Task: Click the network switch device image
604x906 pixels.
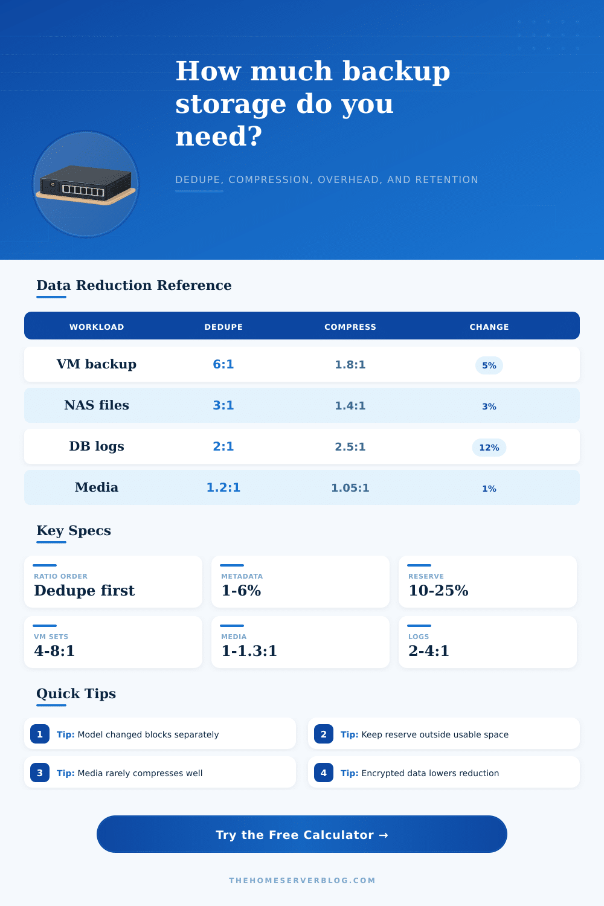Action: (x=86, y=184)
